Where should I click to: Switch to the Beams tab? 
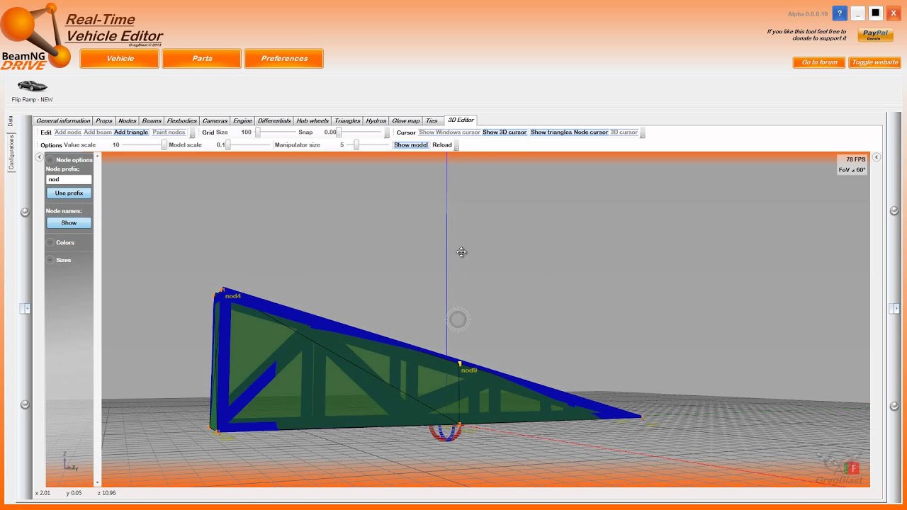(152, 121)
